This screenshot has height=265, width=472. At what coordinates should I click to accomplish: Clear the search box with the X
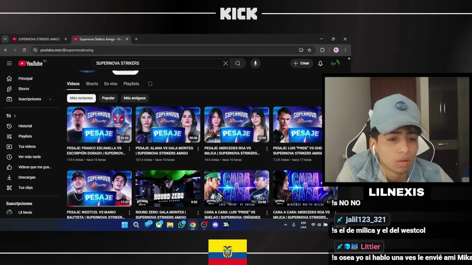coord(226,63)
